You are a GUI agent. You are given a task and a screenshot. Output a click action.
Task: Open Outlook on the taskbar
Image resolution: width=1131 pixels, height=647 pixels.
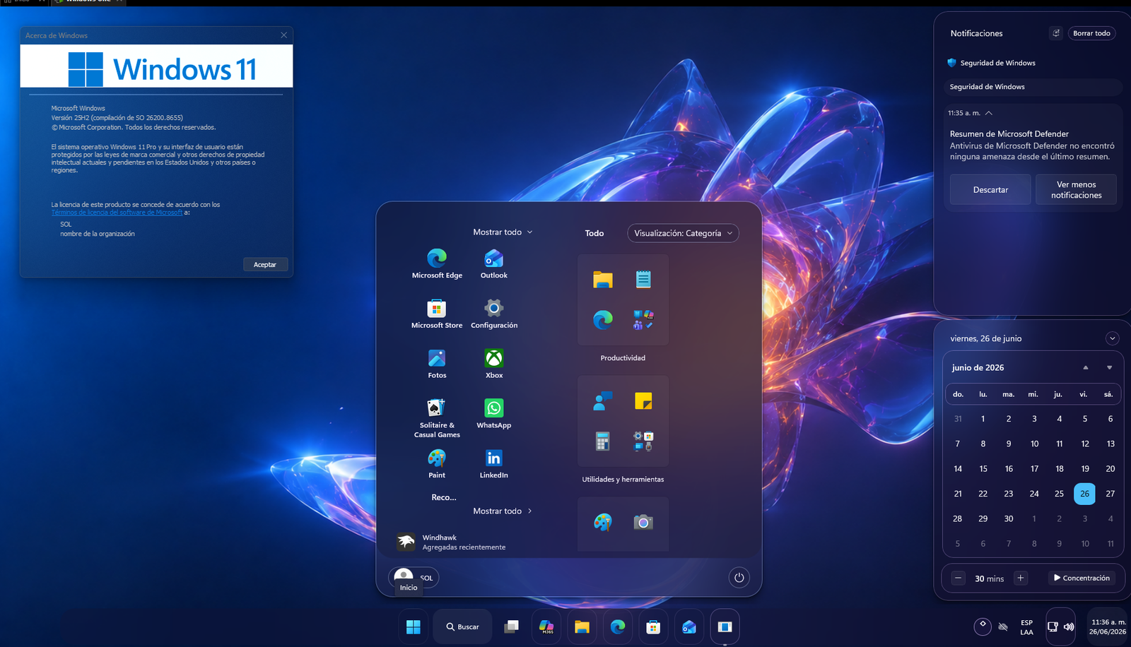point(689,627)
